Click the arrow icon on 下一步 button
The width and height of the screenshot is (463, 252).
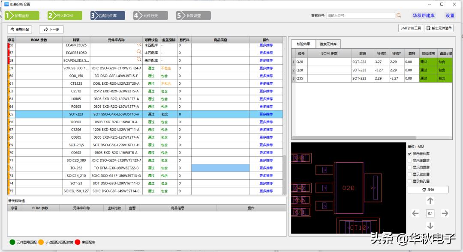coord(45,30)
